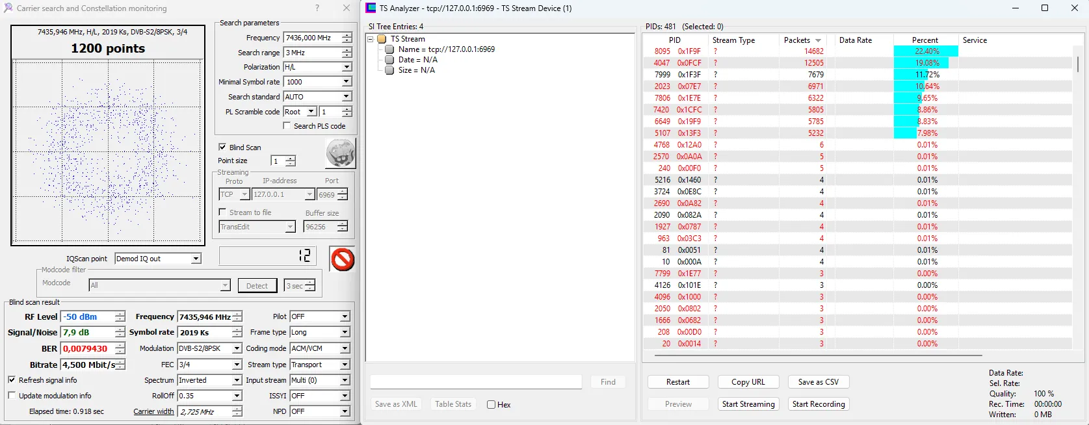1089x425 pixels.
Task: Click the Start Recording button
Action: [819, 404]
